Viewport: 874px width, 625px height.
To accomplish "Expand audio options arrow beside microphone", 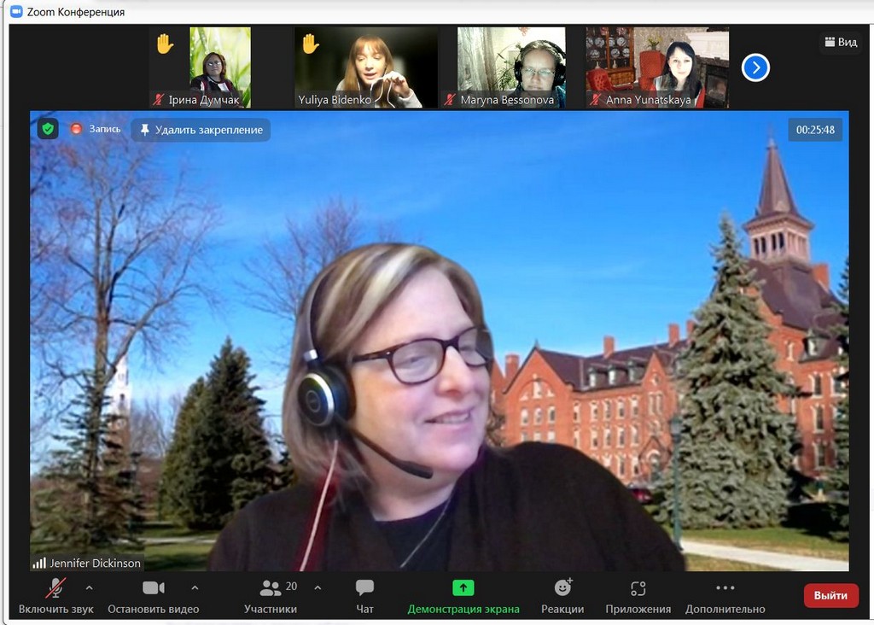I will (90, 587).
